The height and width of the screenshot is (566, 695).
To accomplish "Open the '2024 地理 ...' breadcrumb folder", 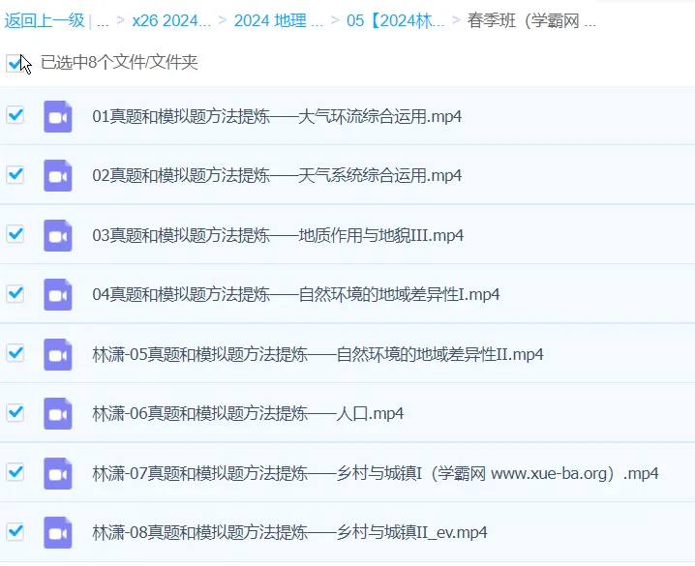I will coord(278,19).
